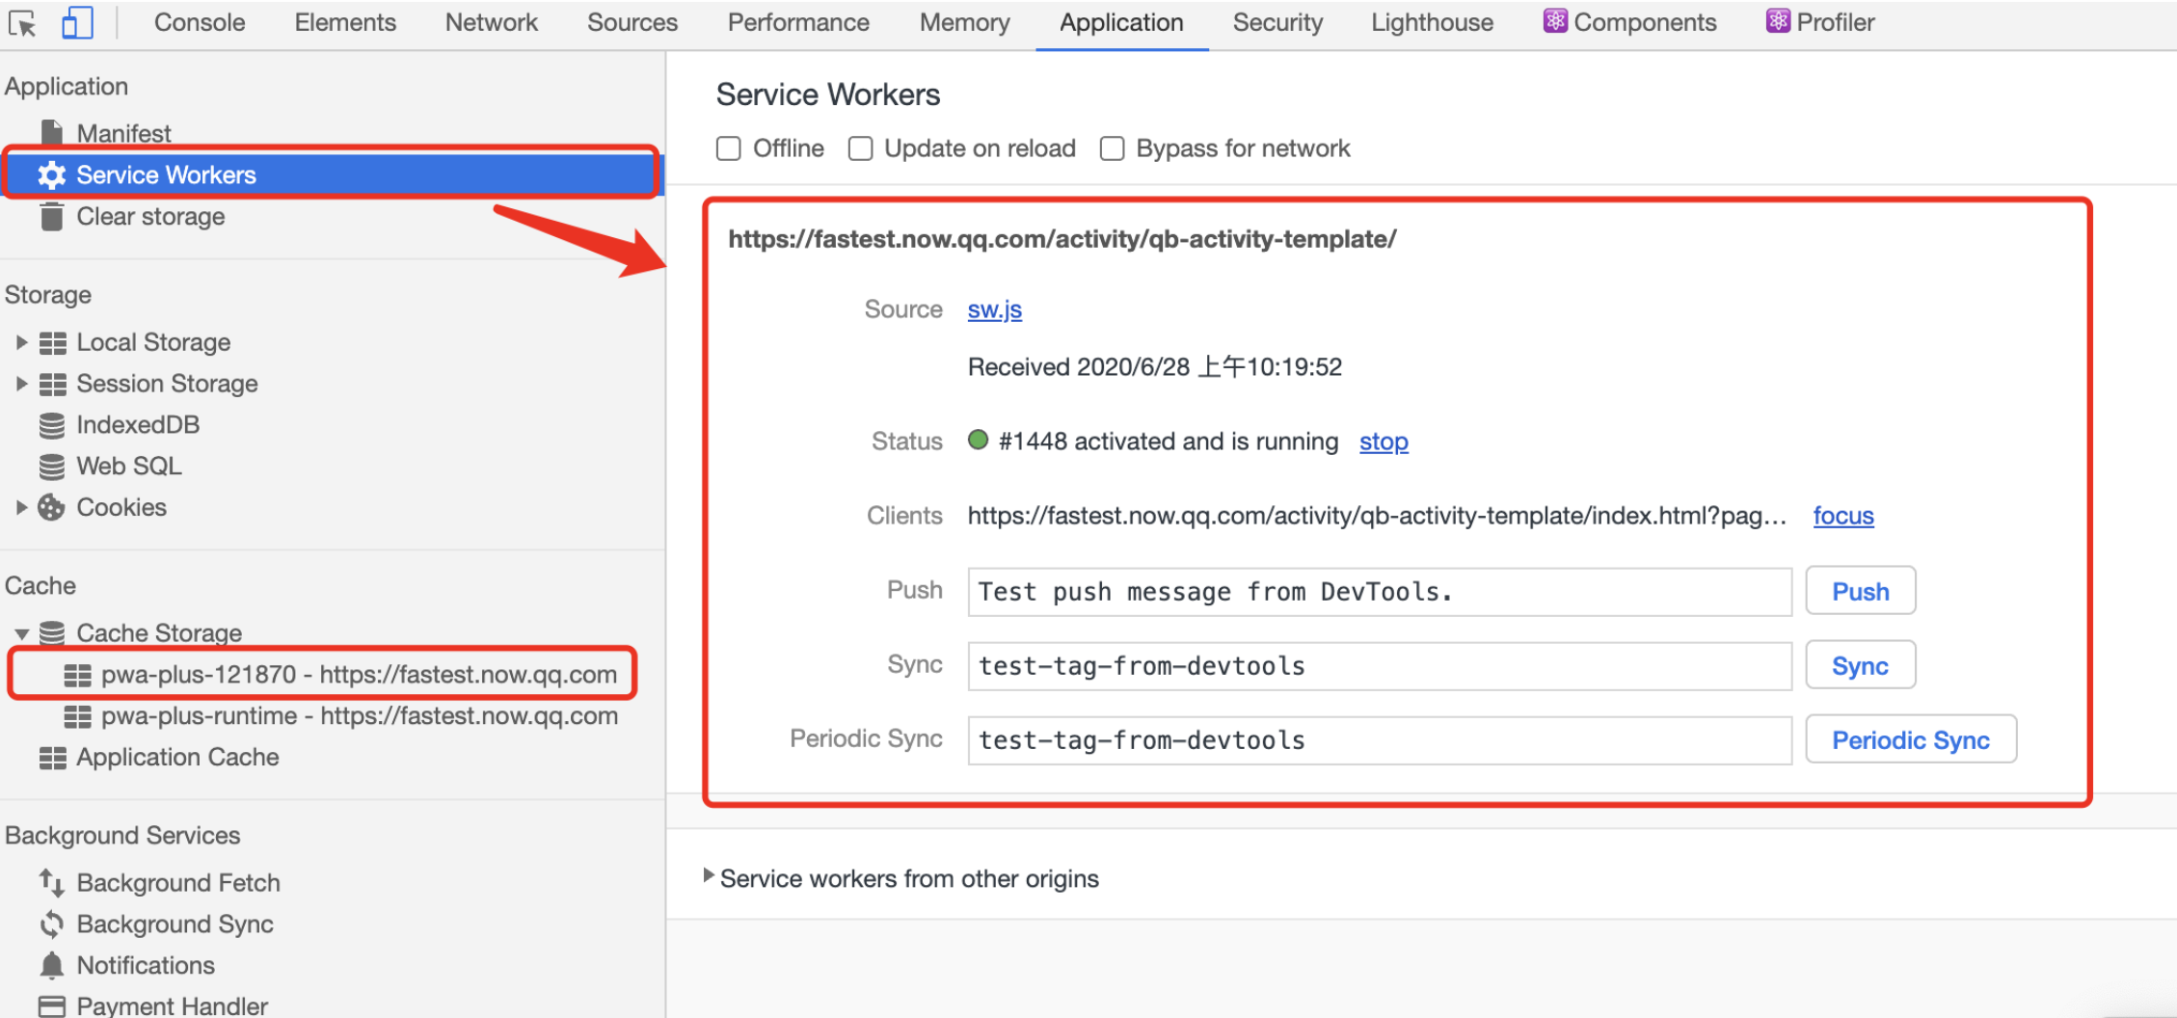2177x1018 pixels.
Task: Check Update on reload
Action: click(860, 148)
